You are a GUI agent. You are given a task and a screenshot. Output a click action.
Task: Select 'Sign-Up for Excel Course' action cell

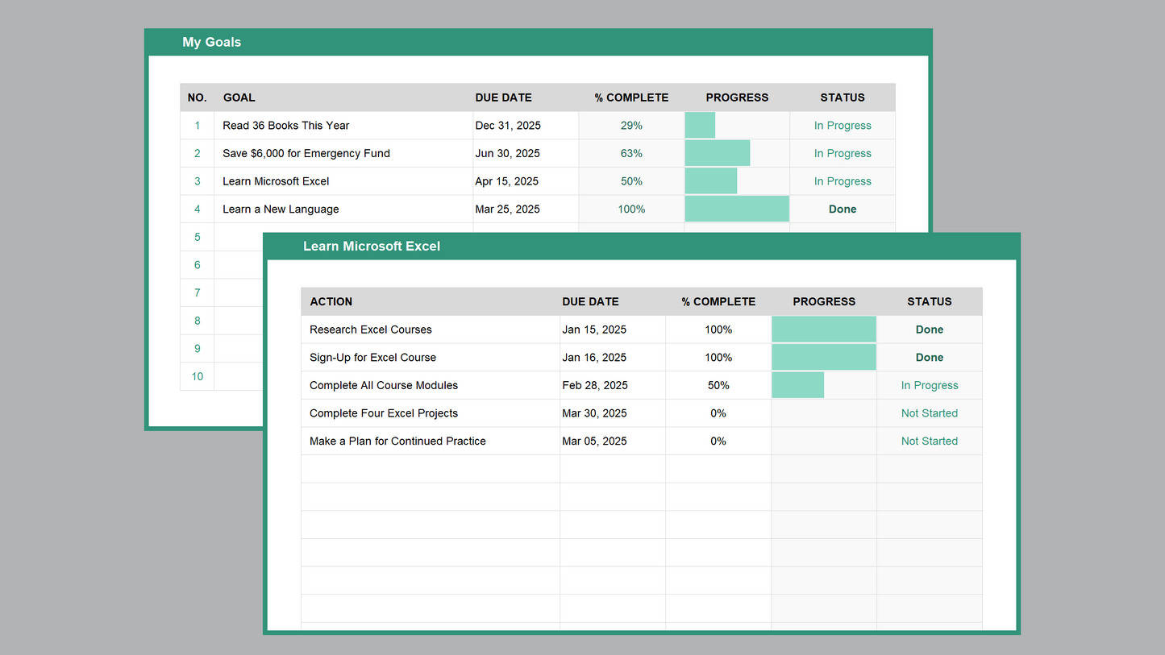pos(372,358)
